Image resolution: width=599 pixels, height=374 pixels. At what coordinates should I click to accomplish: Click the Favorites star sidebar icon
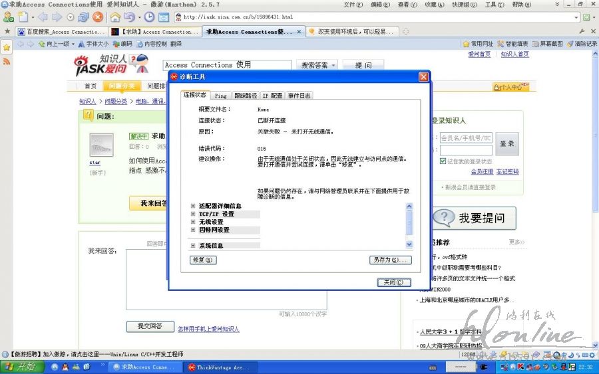click(x=7, y=47)
